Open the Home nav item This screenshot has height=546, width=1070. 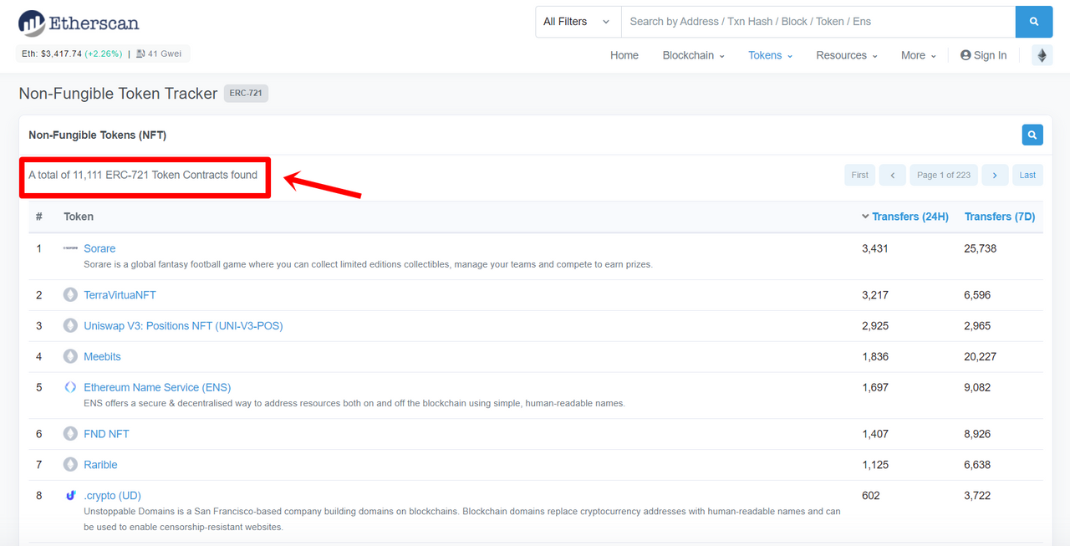pyautogui.click(x=624, y=55)
